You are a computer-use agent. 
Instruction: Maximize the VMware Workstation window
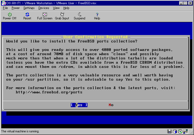pyautogui.click(x=186, y=3)
